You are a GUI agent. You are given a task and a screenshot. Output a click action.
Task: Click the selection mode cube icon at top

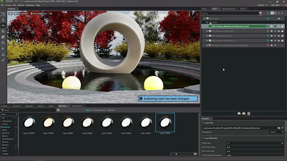[x=3, y=14]
